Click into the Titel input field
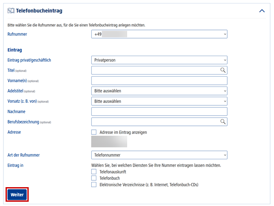Viewport: 274px width, 206px height. pos(154,70)
